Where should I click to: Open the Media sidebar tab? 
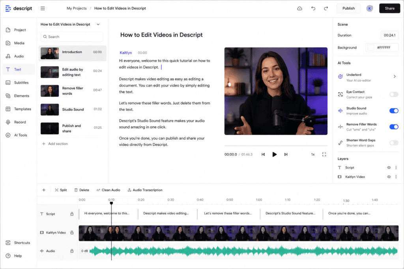(19, 43)
